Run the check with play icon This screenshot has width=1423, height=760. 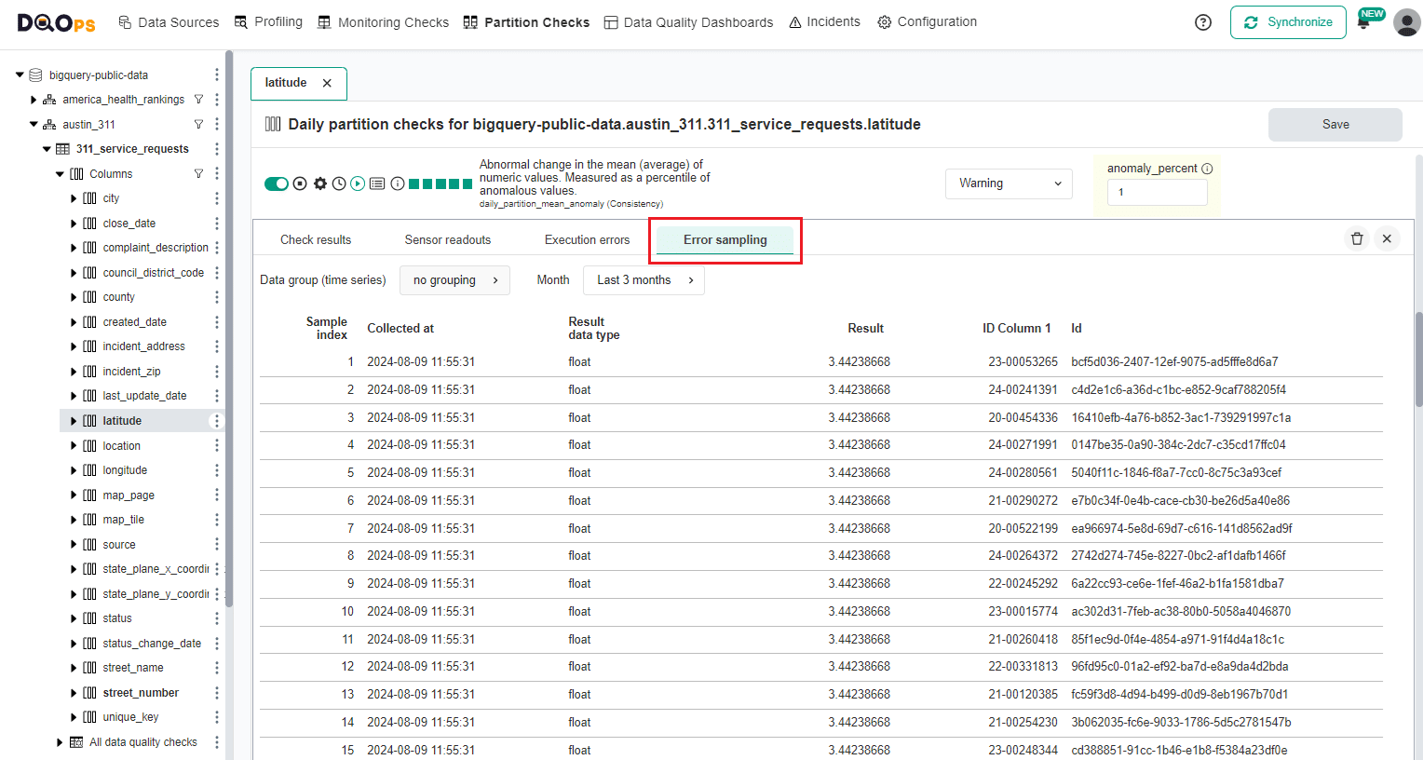pyautogui.click(x=358, y=183)
